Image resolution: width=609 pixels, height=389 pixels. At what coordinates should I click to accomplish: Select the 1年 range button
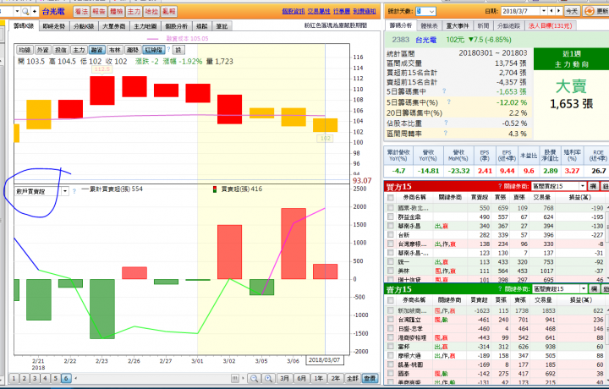[x=319, y=378]
